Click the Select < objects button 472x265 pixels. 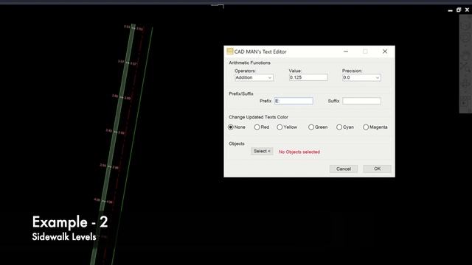click(x=263, y=151)
